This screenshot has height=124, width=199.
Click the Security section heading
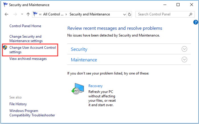click(79, 49)
